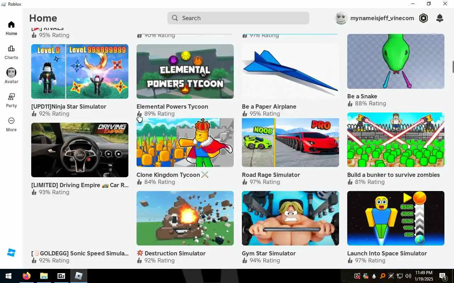Open the Be a Snake thumbnail
Image resolution: width=454 pixels, height=283 pixels.
click(396, 61)
